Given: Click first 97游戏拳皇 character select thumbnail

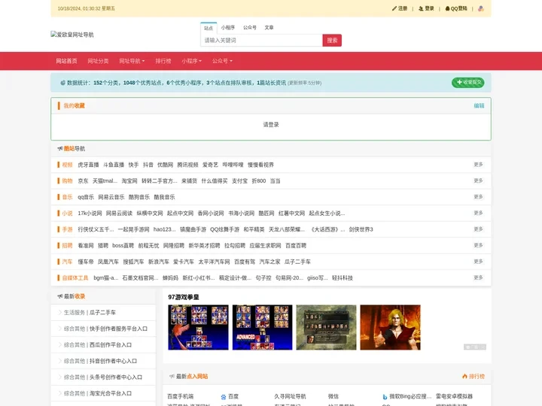Looking at the screenshot, I should 198,327.
